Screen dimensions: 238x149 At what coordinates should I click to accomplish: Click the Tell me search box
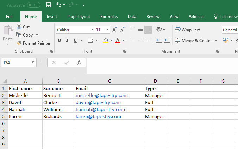(226, 17)
